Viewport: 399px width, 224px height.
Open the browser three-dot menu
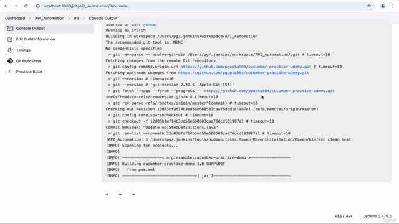[x=393, y=6]
